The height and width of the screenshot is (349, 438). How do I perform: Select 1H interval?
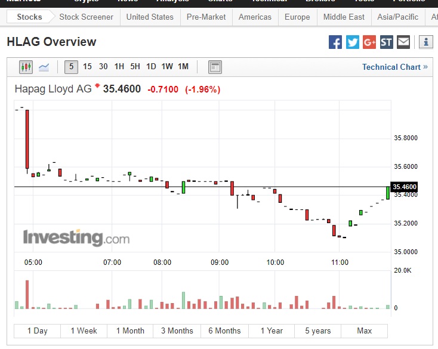click(119, 67)
